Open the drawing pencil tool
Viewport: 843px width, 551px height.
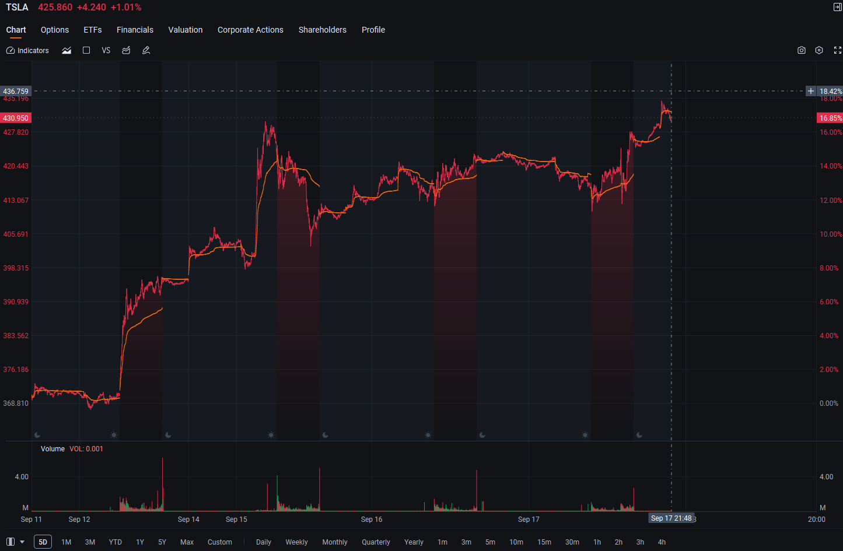[146, 51]
